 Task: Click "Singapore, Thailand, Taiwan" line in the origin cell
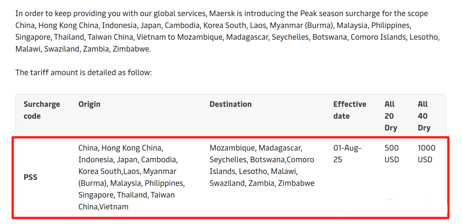(x=127, y=195)
